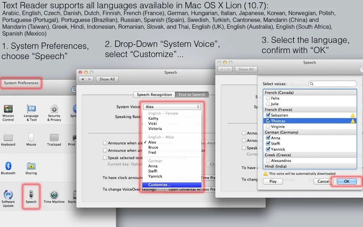Click Show All in right Speech window

coord(246,69)
